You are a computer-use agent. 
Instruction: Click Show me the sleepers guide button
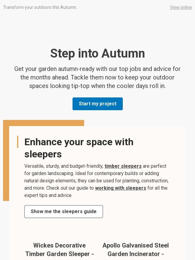64,212
